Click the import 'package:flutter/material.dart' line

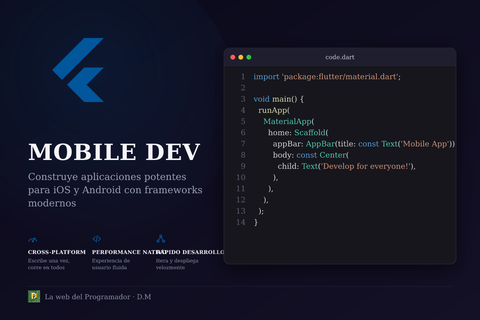coord(327,77)
